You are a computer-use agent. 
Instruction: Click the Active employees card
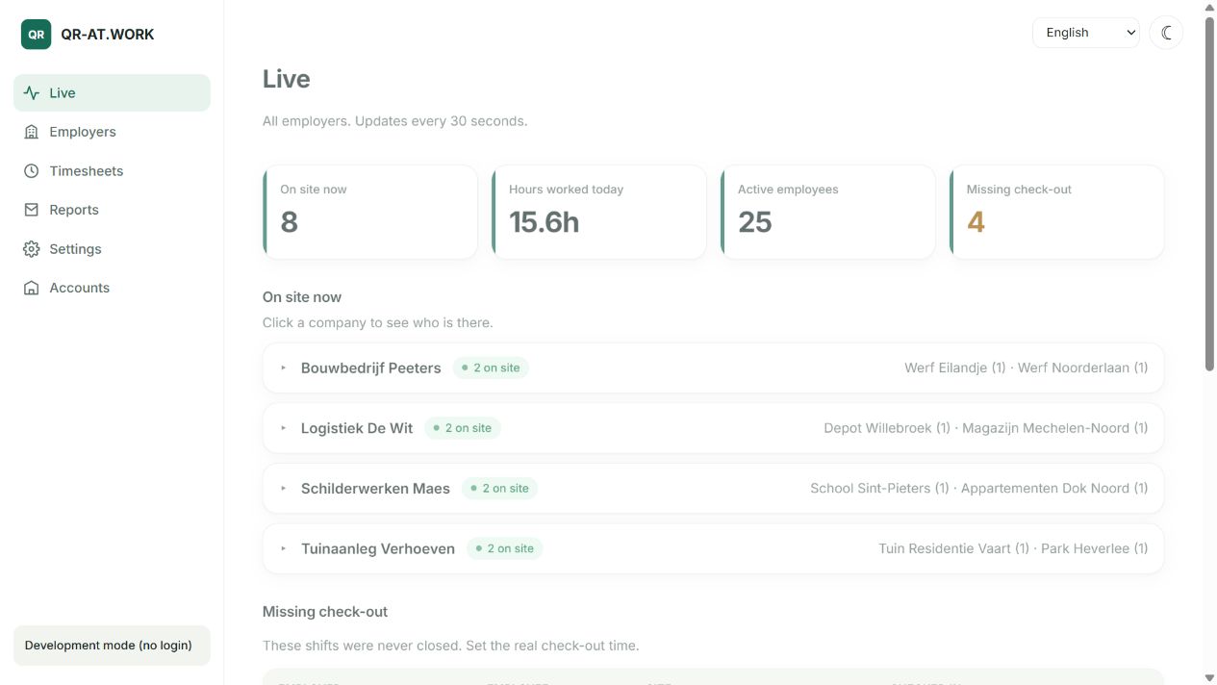828,212
